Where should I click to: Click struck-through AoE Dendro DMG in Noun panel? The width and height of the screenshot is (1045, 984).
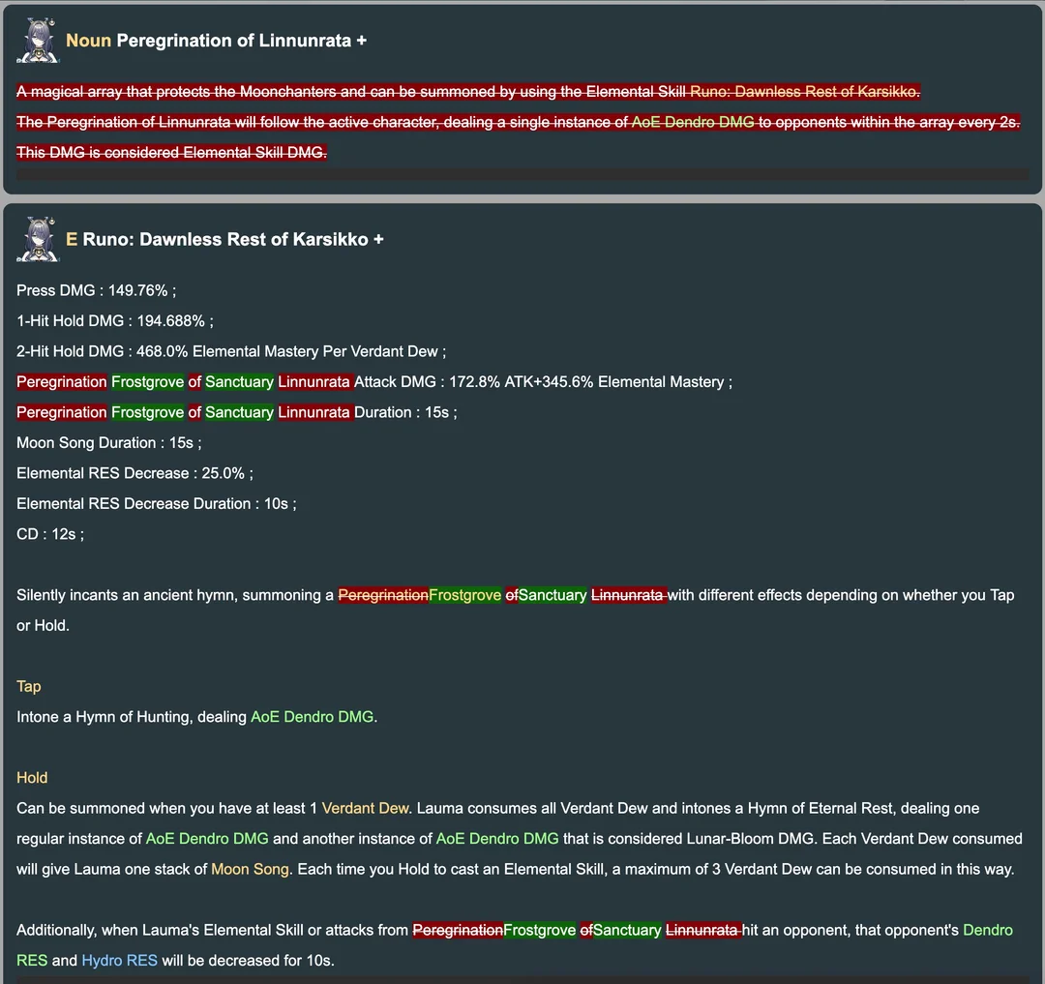click(693, 122)
